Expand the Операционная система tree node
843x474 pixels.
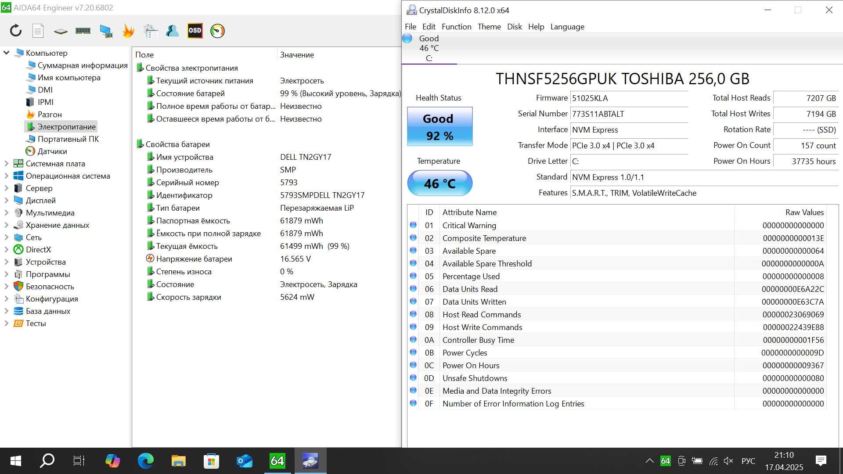coord(6,176)
